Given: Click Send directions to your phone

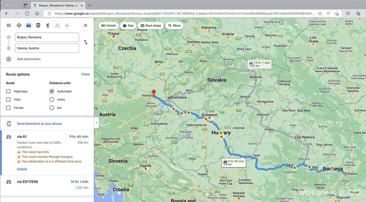Looking at the screenshot, I should tap(39, 124).
